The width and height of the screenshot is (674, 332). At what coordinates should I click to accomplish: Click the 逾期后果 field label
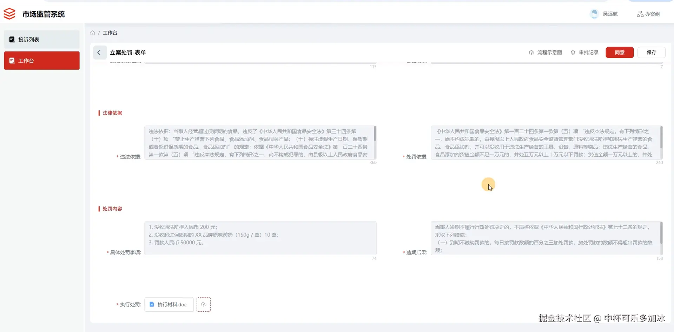(417, 252)
